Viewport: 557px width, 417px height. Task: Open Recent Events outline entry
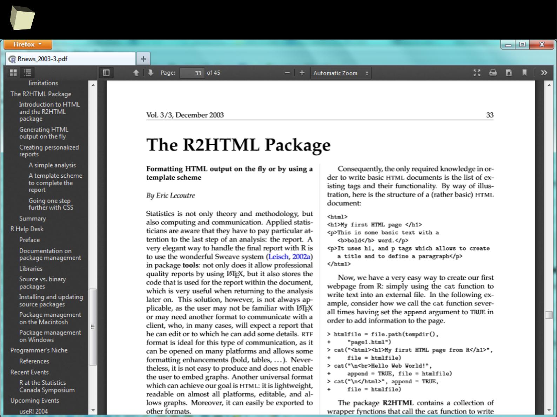tap(29, 372)
